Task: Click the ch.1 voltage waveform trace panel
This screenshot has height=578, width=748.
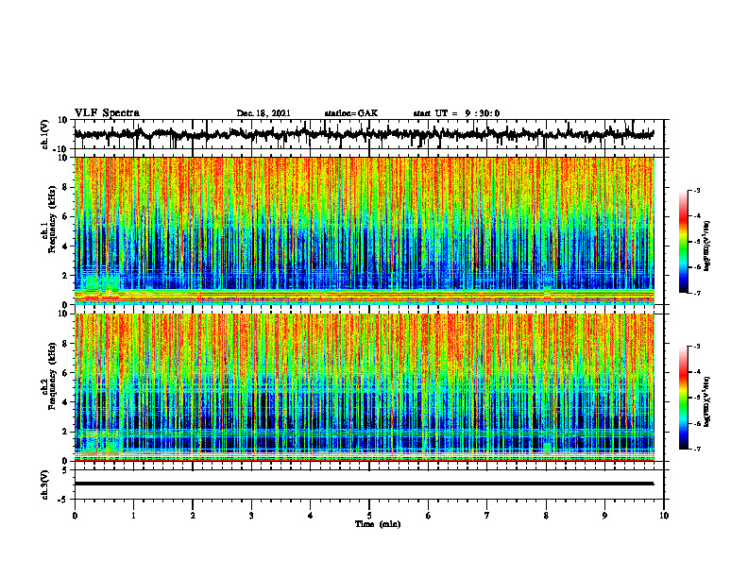Action: click(369, 134)
